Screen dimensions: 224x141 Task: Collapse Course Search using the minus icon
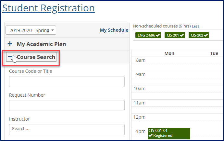(x=10, y=57)
